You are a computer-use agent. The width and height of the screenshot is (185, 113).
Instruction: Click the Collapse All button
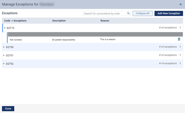[142, 13]
